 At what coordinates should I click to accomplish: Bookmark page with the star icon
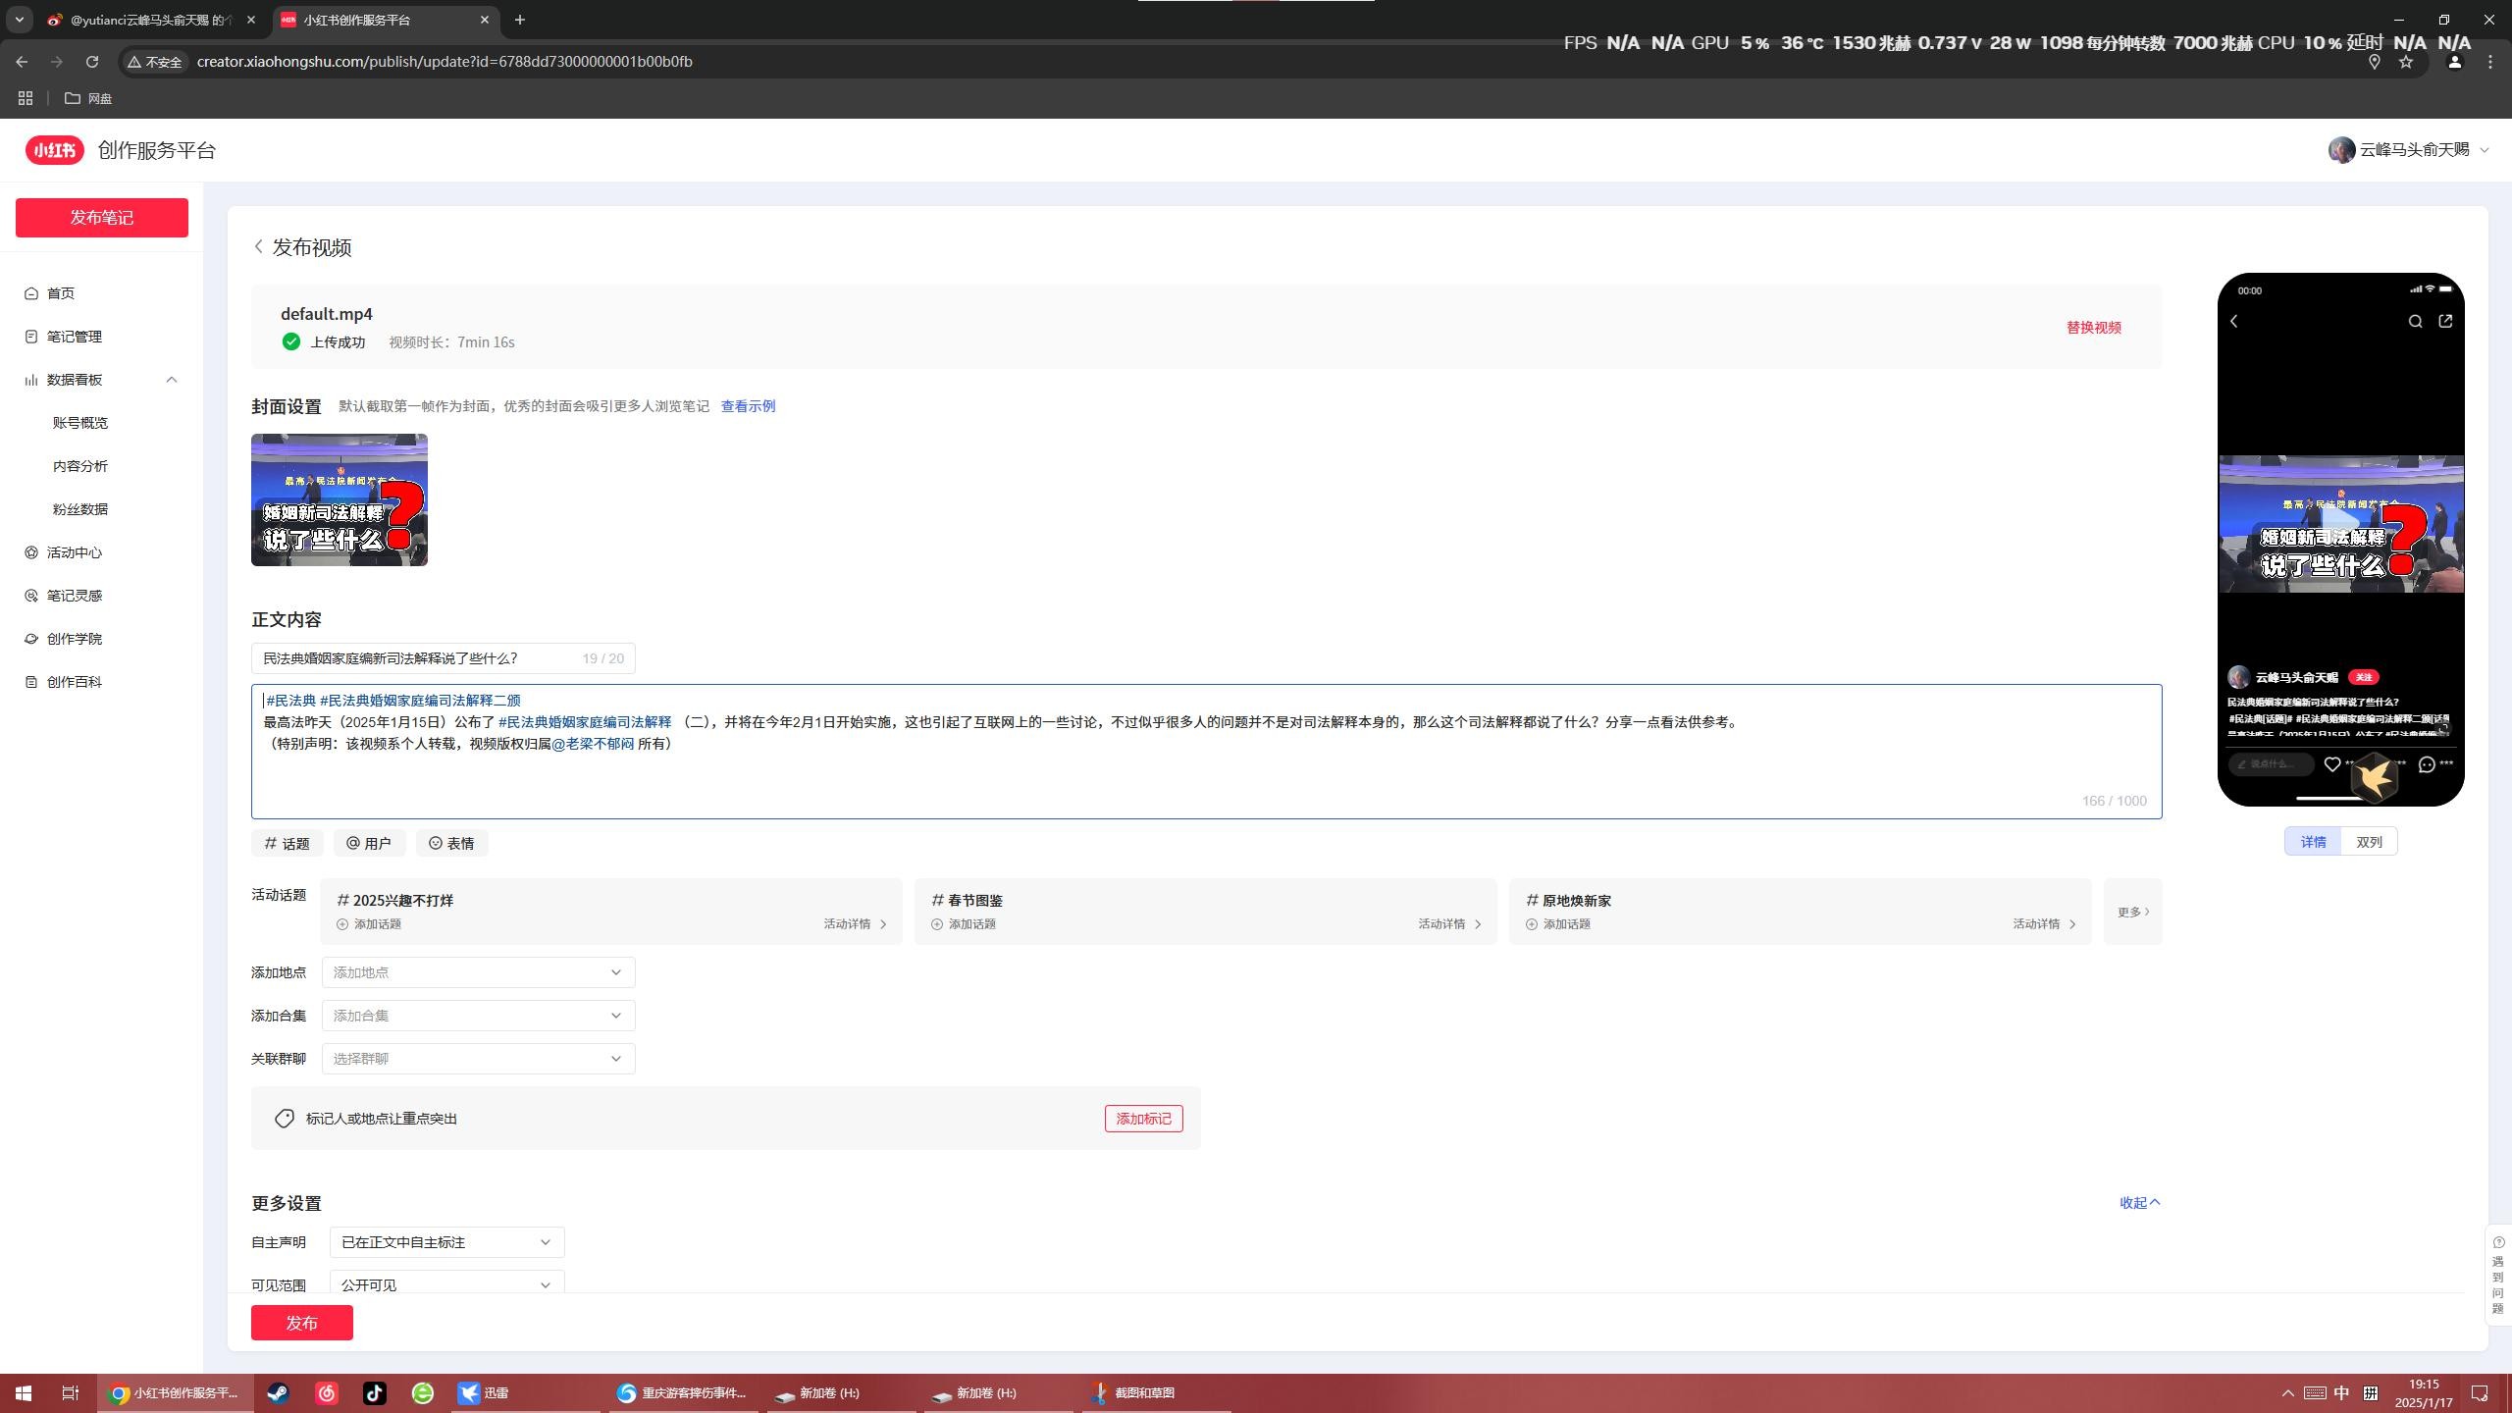(x=2406, y=62)
